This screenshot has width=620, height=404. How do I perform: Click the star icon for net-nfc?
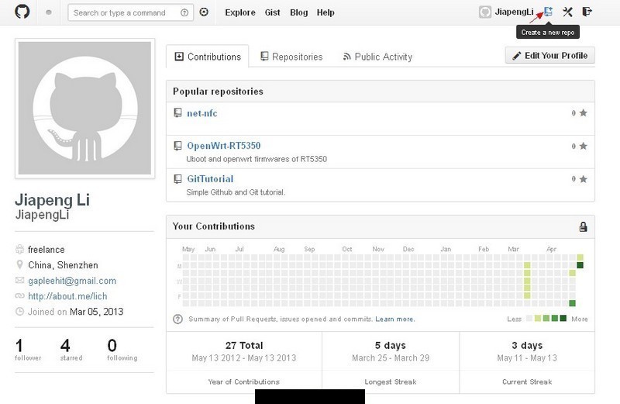[584, 112]
